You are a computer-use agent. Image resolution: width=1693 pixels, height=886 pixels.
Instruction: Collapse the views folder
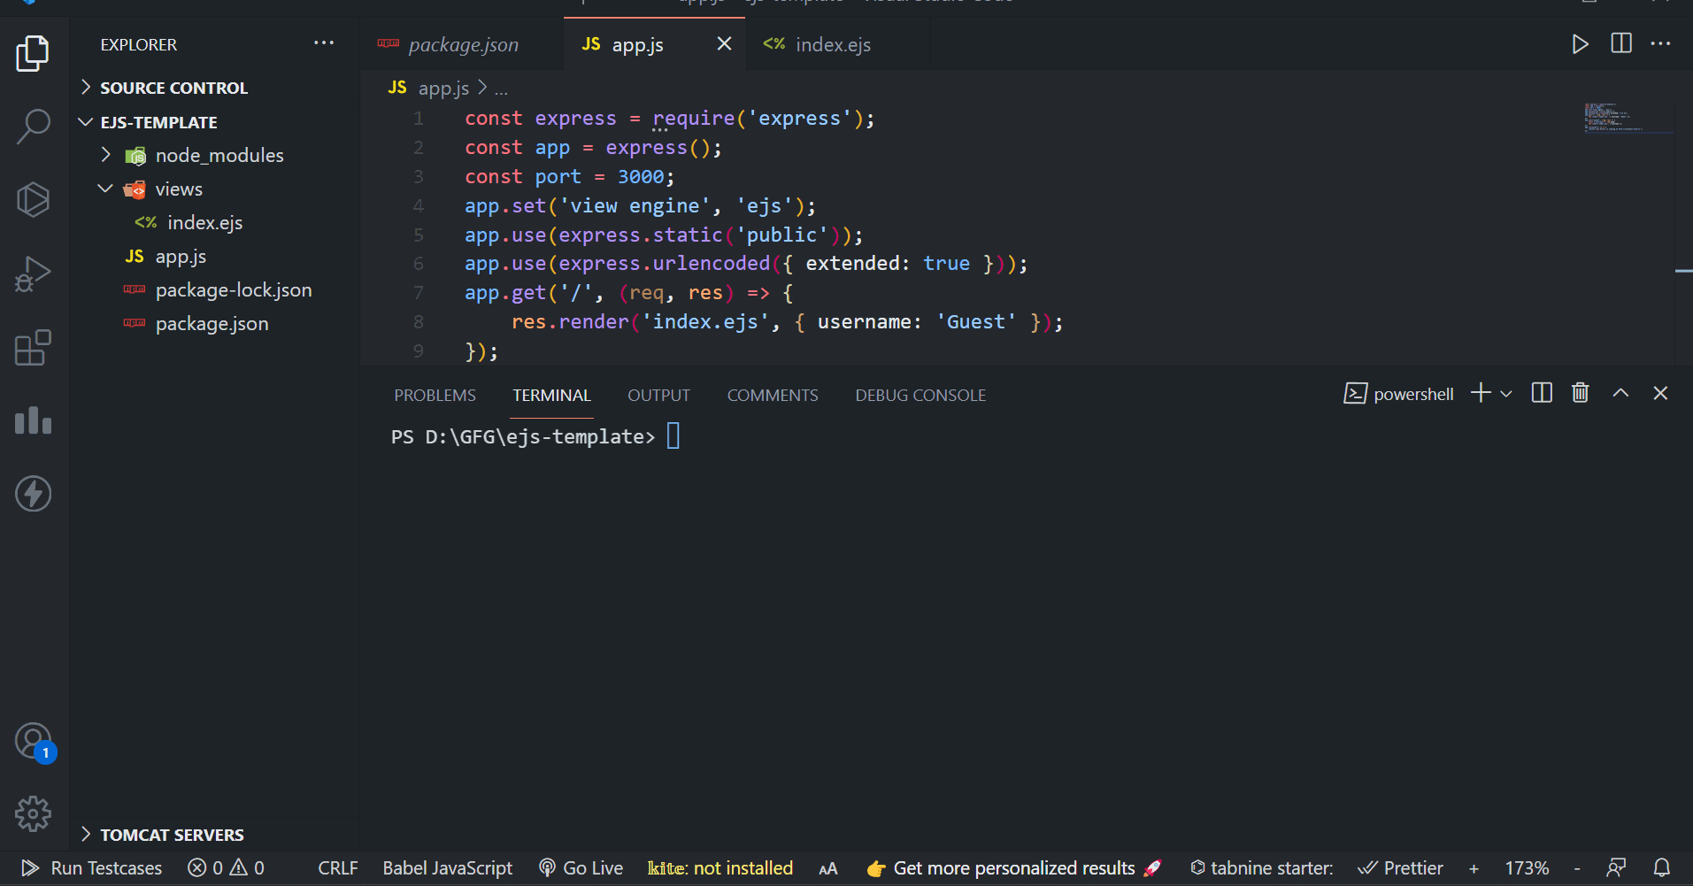coord(214,189)
